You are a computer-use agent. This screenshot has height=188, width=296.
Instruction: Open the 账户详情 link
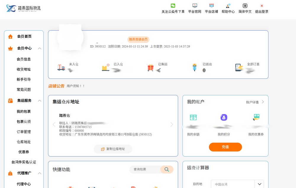click(x=255, y=102)
